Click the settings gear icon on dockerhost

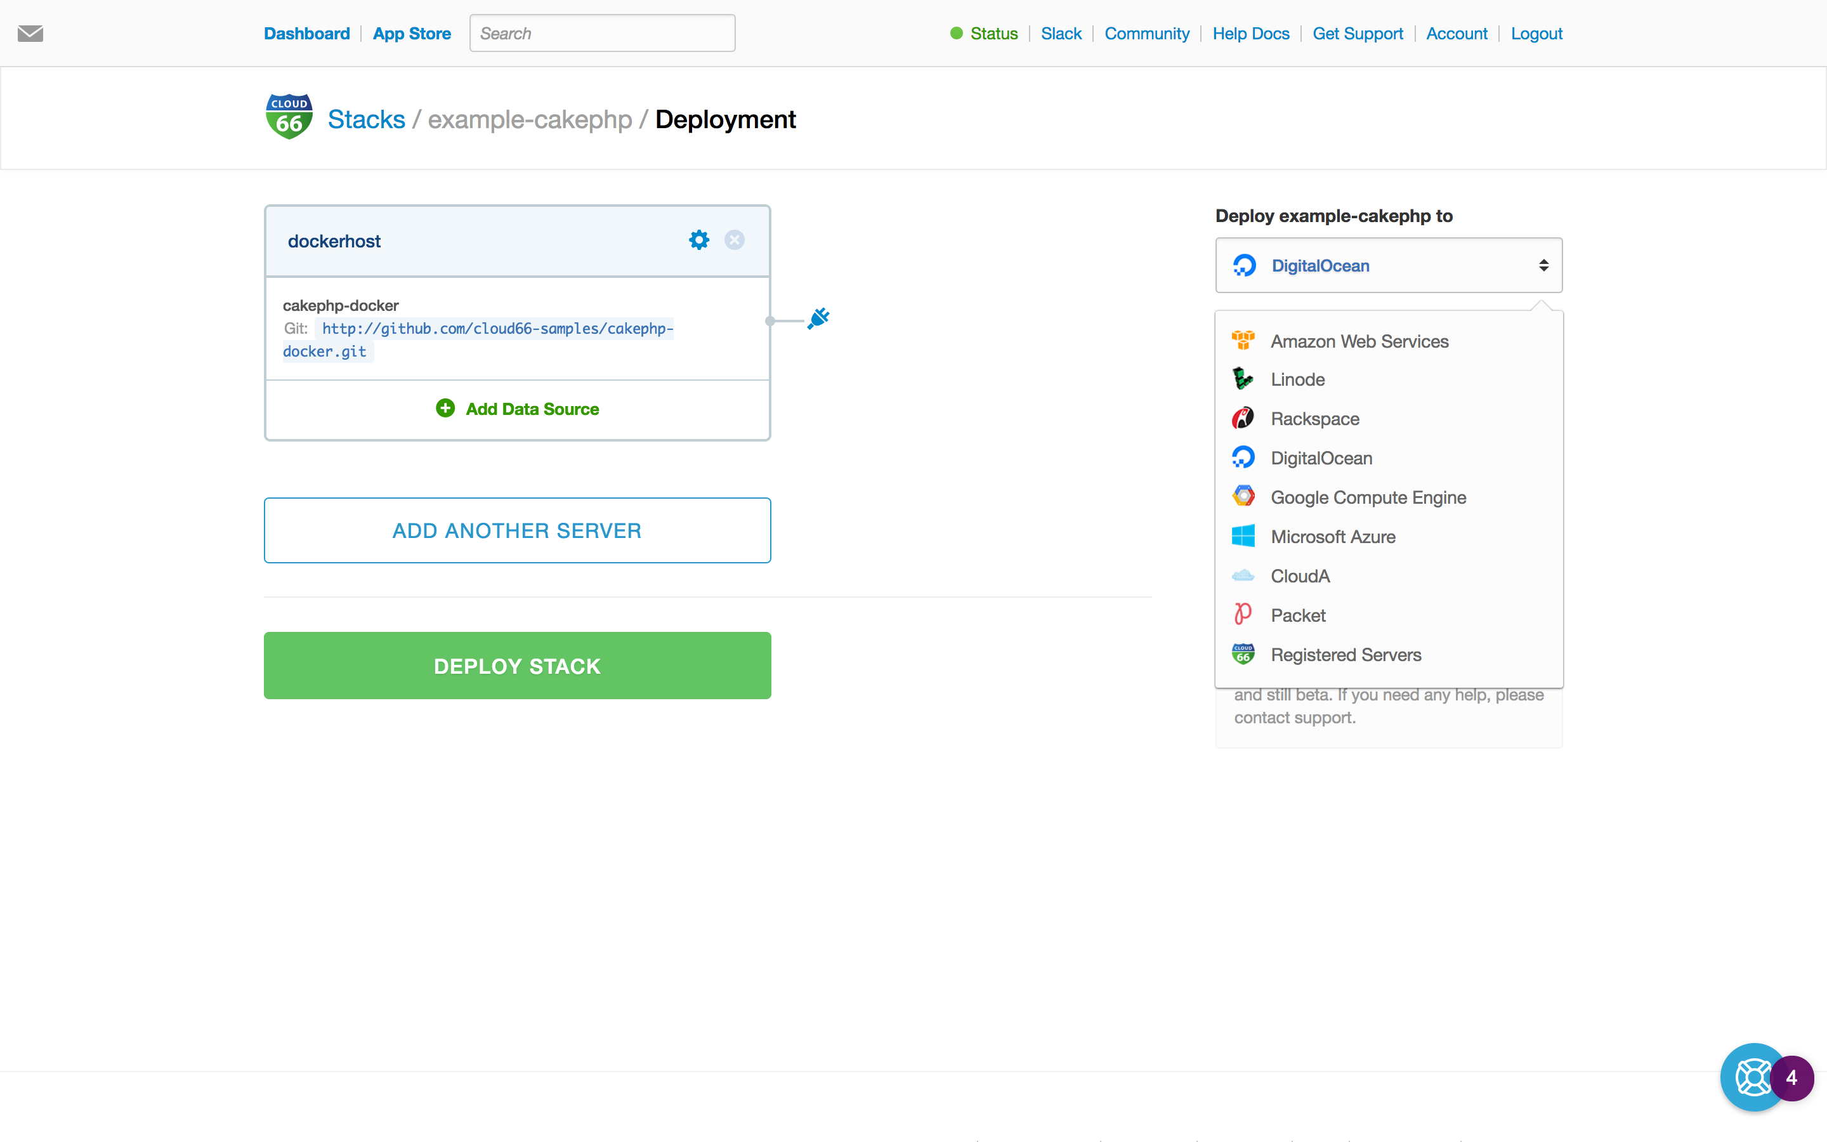coord(698,239)
